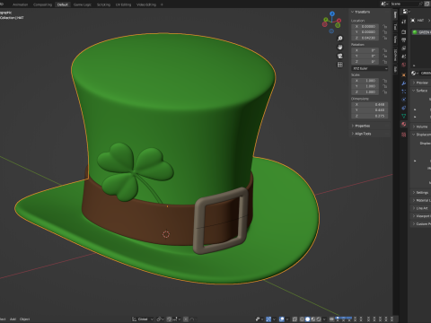Lock the Scale Y value
This screenshot has height=323, width=431.
(385, 86)
